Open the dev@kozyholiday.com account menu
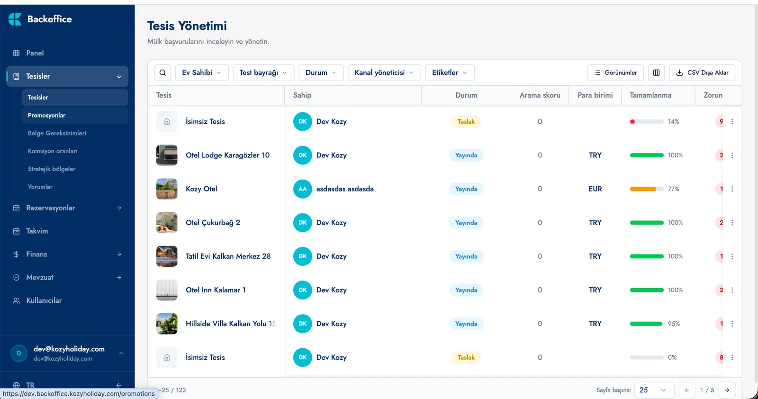 [x=67, y=354]
